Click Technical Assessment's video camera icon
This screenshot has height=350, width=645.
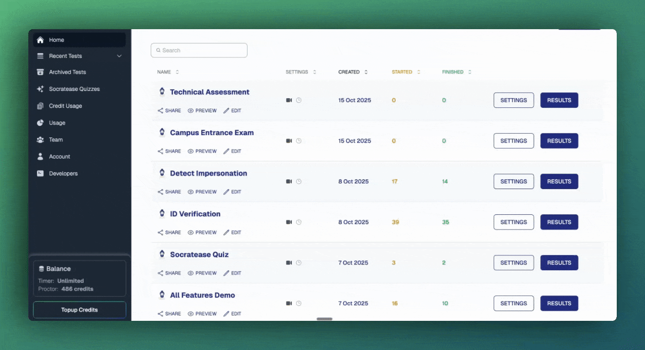(x=289, y=100)
